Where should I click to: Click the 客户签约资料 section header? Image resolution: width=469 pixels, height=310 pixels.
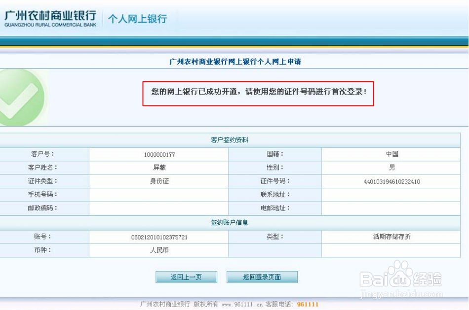click(230, 140)
